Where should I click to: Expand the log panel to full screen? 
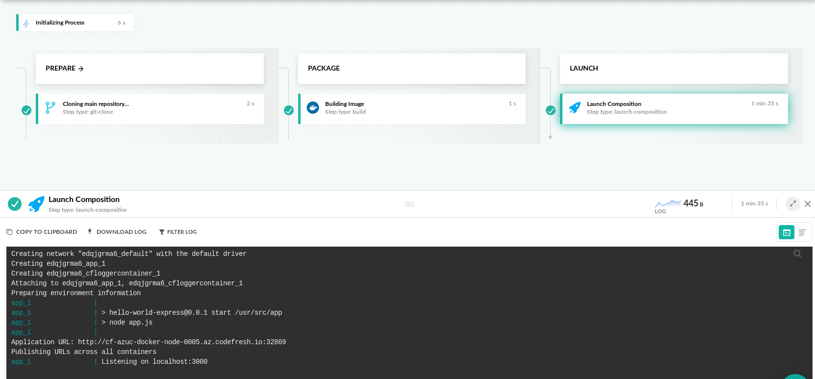792,203
